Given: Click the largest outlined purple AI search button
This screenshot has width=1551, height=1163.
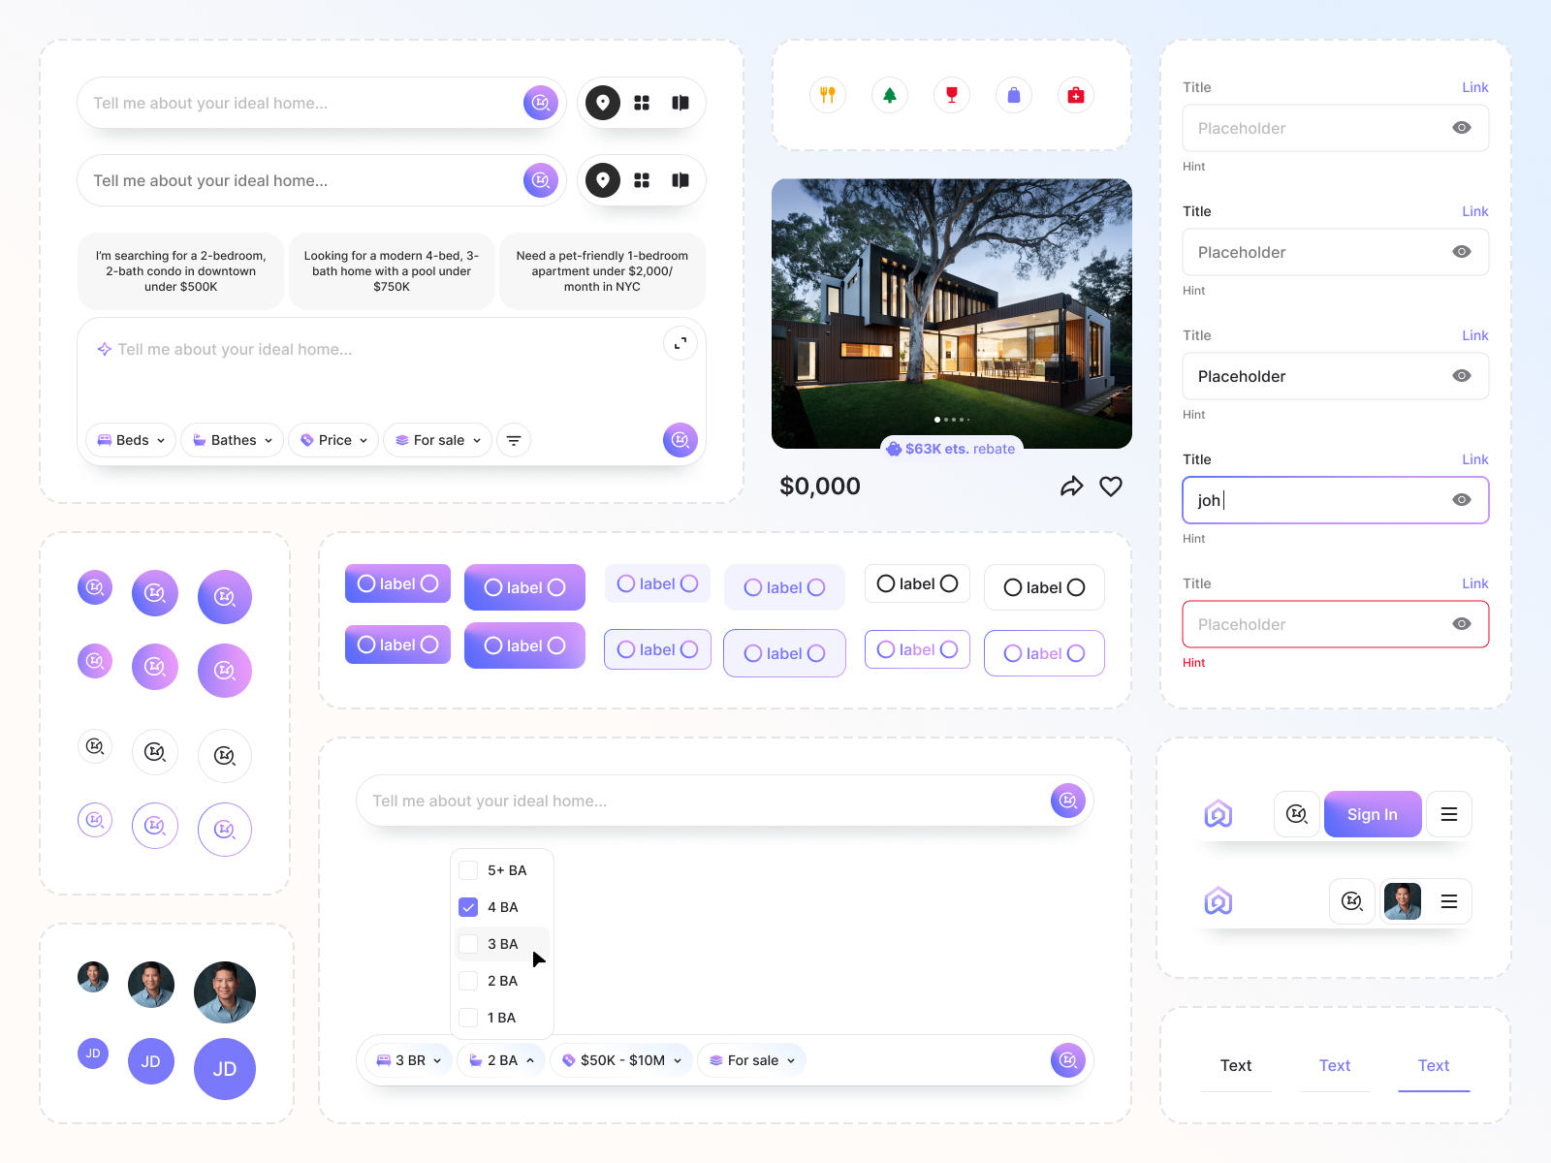Looking at the screenshot, I should (x=225, y=830).
